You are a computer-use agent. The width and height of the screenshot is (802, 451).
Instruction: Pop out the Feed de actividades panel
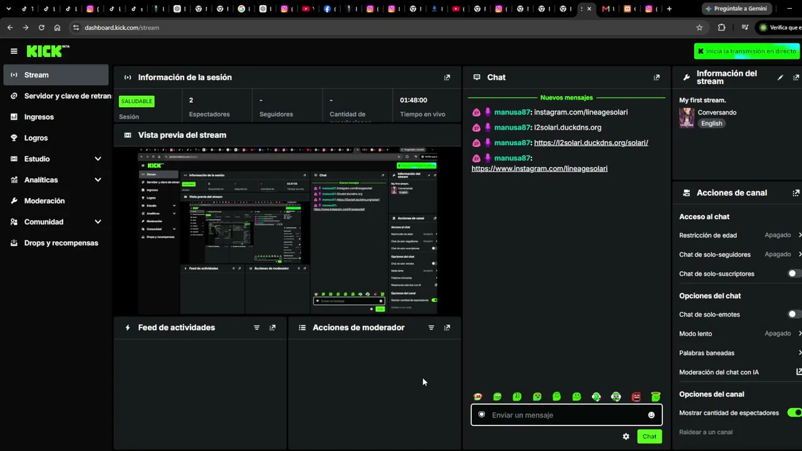273,328
